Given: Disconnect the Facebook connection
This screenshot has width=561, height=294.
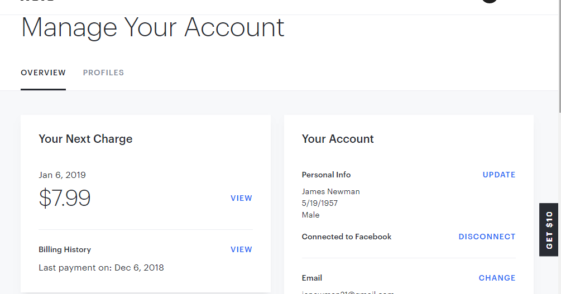Looking at the screenshot, I should coord(487,237).
